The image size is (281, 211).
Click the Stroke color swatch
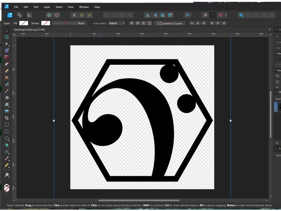click(x=46, y=23)
